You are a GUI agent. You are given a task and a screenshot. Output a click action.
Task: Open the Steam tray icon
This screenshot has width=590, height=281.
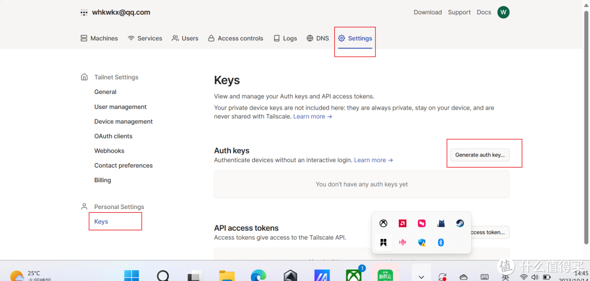pyautogui.click(x=460, y=223)
